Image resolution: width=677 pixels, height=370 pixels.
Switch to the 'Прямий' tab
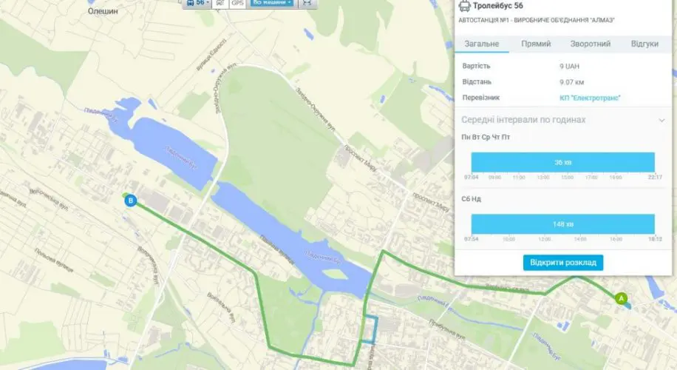coord(536,44)
